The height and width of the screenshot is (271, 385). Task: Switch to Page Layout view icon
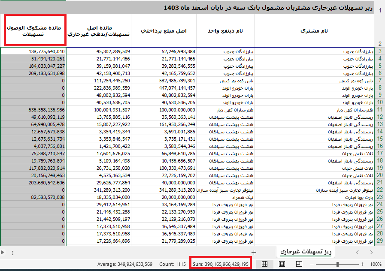tap(282, 264)
